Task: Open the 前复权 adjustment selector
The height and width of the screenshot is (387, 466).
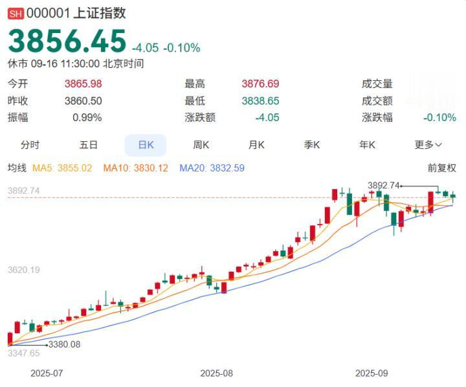Action: pyautogui.click(x=441, y=168)
